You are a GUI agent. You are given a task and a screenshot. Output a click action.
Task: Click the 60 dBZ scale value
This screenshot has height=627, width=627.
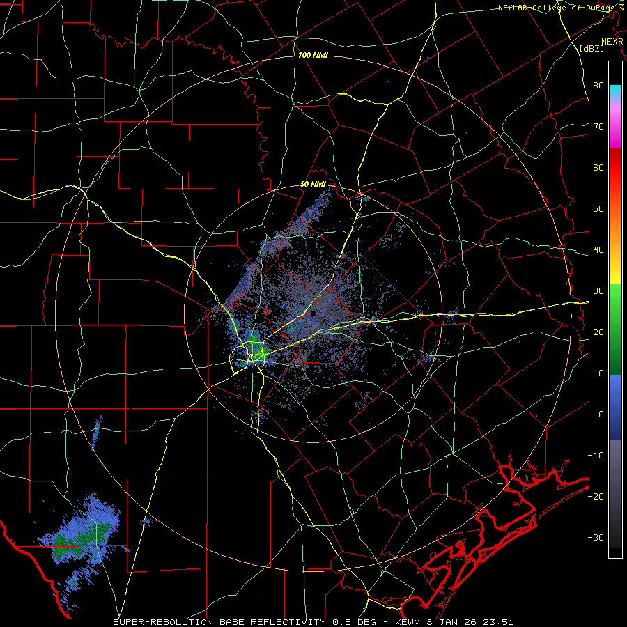pyautogui.click(x=598, y=167)
